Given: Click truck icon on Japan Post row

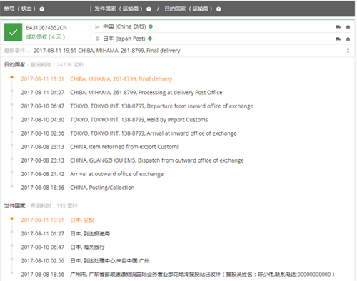Looking at the screenshot, I should click(x=338, y=39).
